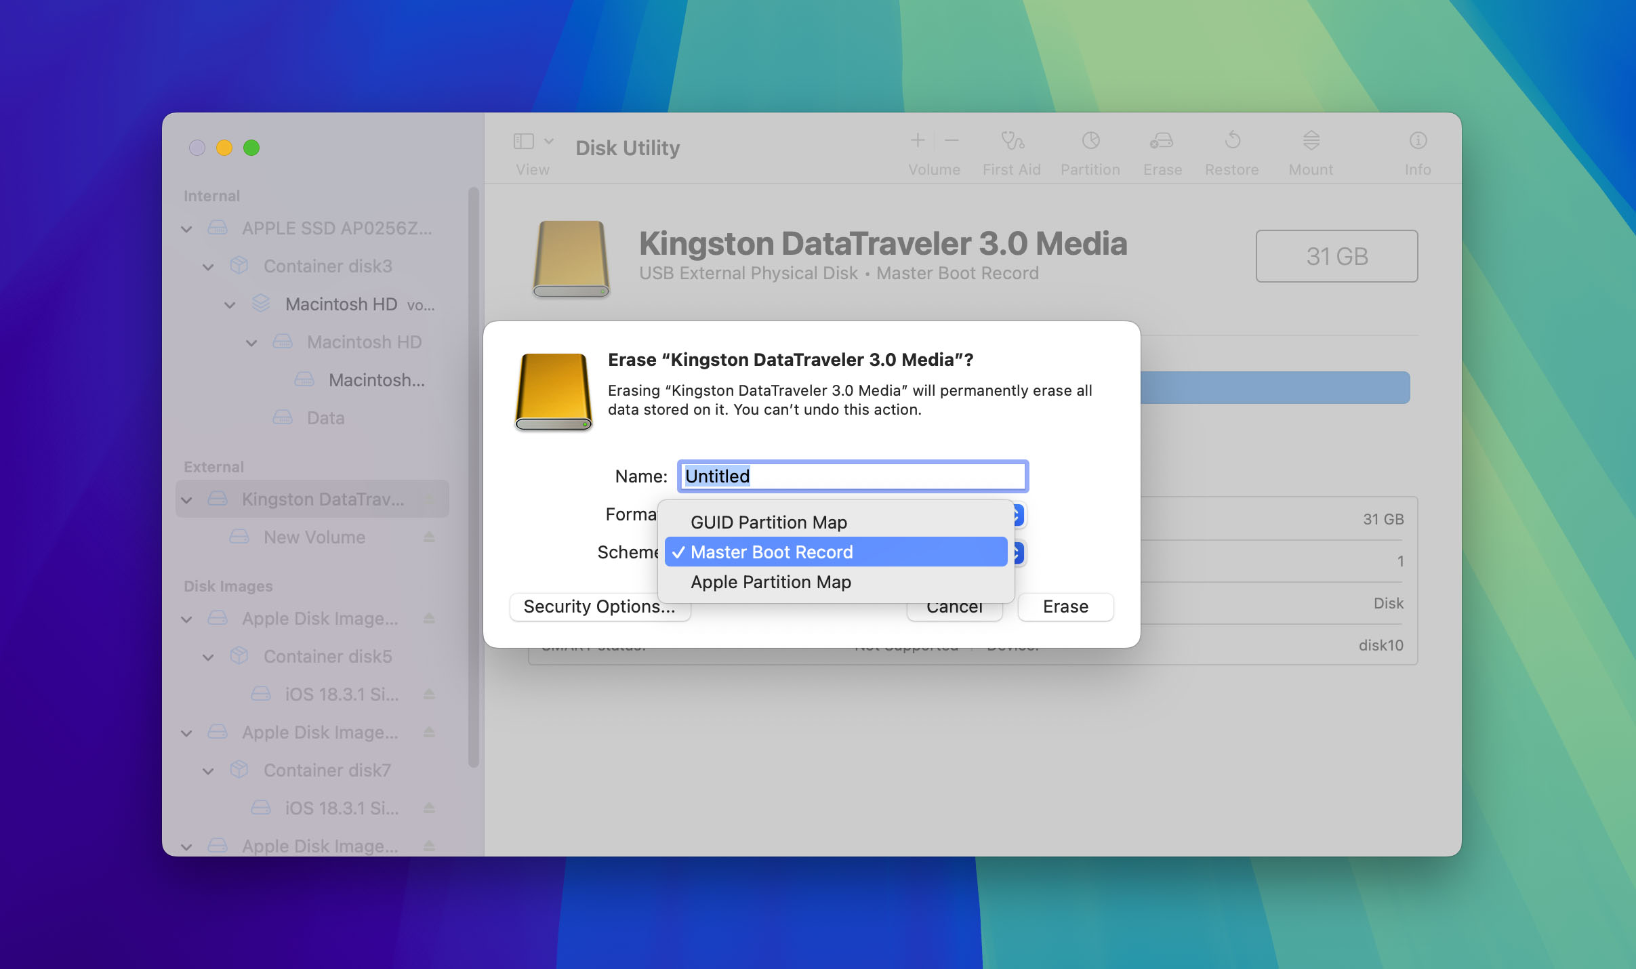Click the green zoom window button
The height and width of the screenshot is (969, 1636).
251,148
